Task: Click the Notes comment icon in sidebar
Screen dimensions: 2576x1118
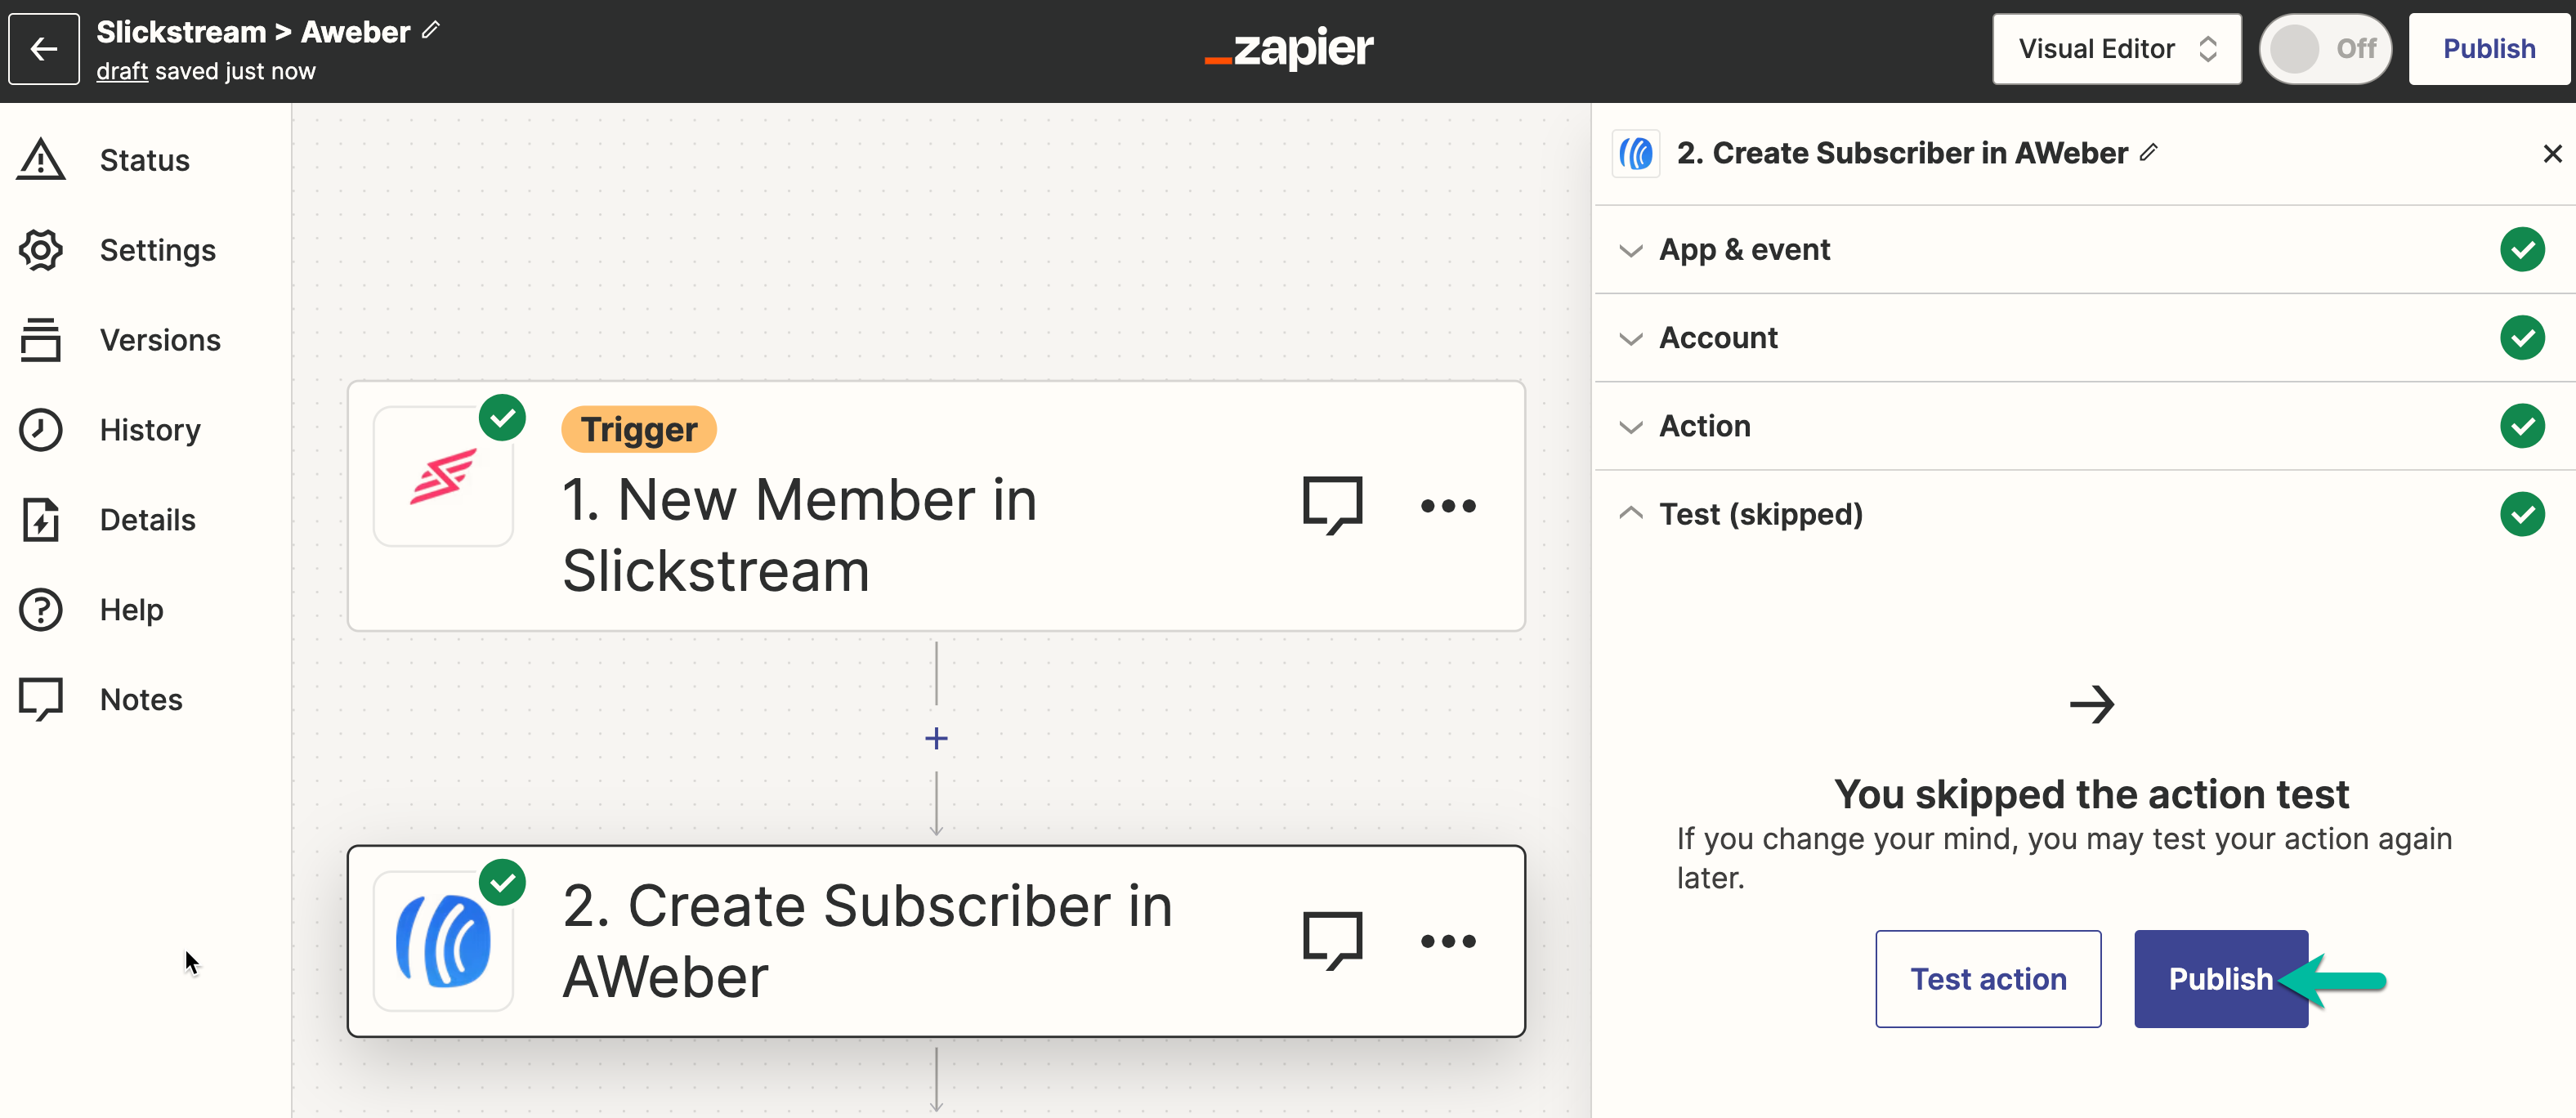Action: pyautogui.click(x=41, y=700)
